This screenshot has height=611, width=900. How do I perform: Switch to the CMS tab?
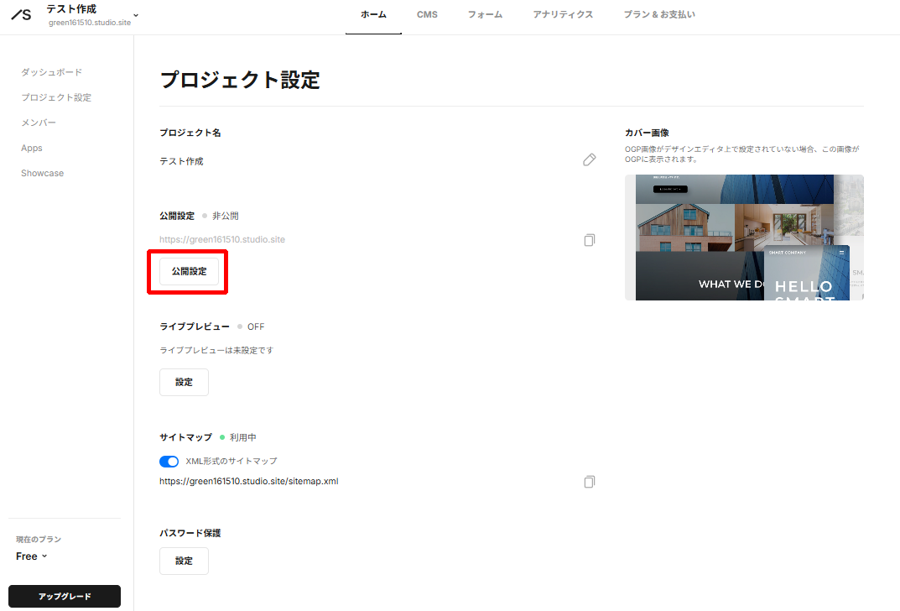pos(427,14)
